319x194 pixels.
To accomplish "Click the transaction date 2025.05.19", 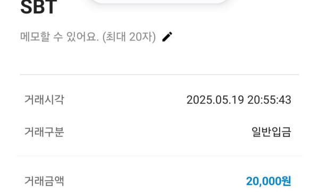I will [215, 100].
